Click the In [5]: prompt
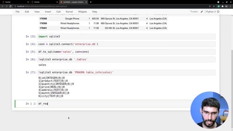 click(x=31, y=52)
